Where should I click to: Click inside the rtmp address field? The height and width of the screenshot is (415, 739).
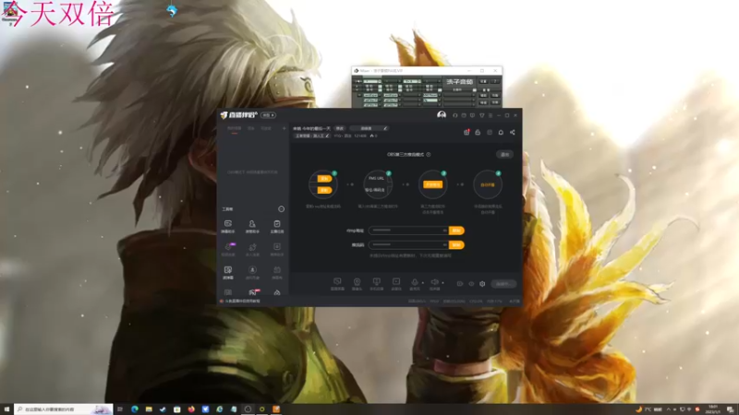coord(408,230)
